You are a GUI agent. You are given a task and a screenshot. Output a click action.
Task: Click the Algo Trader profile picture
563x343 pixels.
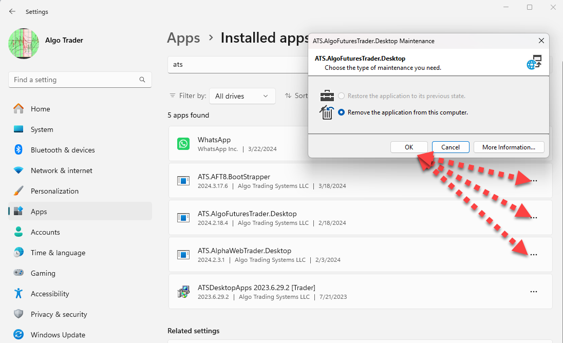(x=24, y=44)
